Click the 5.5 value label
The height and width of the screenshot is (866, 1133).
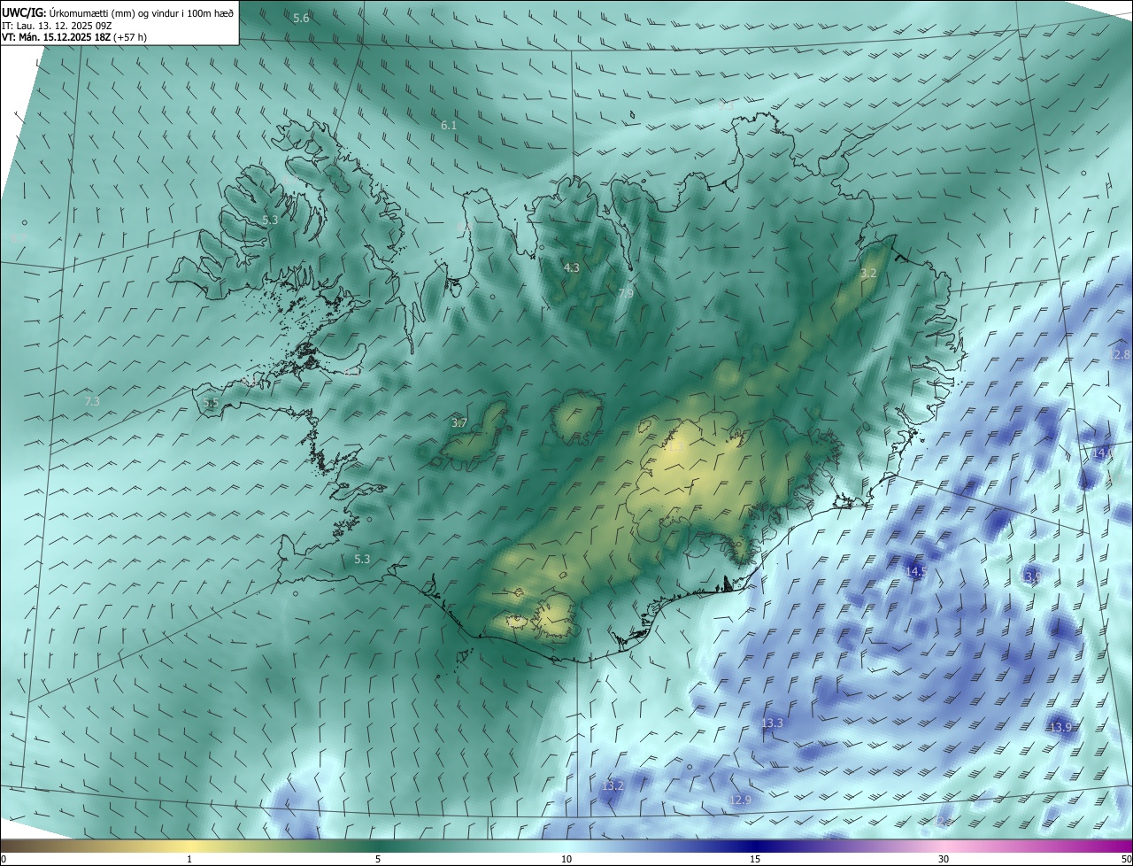pyautogui.click(x=211, y=403)
